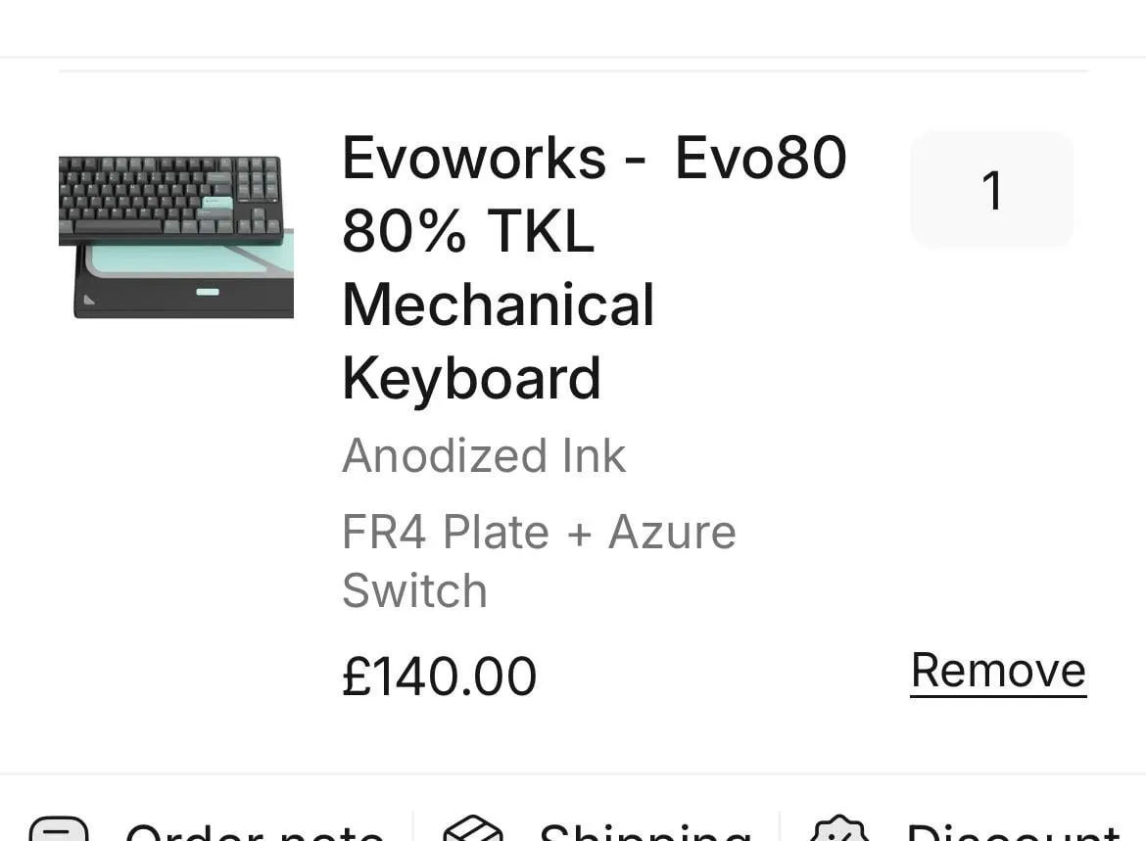Click the word Evoworks in the title
Image resolution: width=1146 pixels, height=841 pixels.
(474, 159)
